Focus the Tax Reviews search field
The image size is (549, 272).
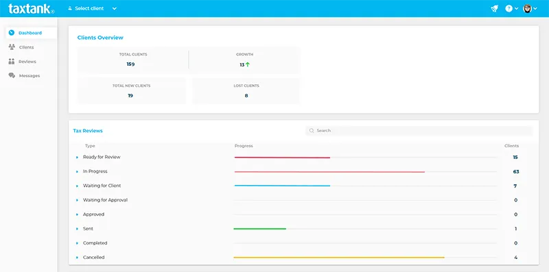click(x=419, y=131)
